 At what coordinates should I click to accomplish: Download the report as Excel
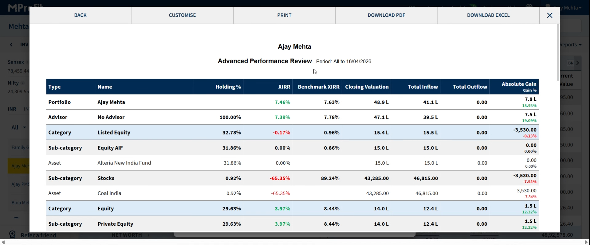coord(488,15)
